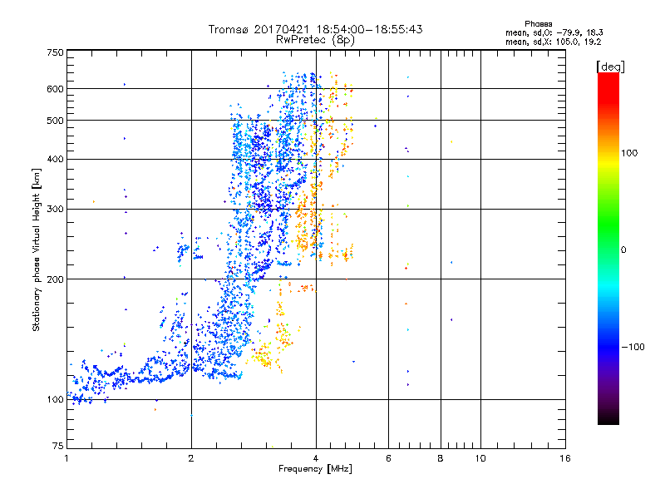Click the colorbar tick label '-100'
Viewport: 665px width, 499px height.
pyautogui.click(x=633, y=347)
